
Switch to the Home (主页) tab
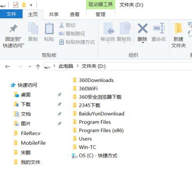[x=33, y=14]
